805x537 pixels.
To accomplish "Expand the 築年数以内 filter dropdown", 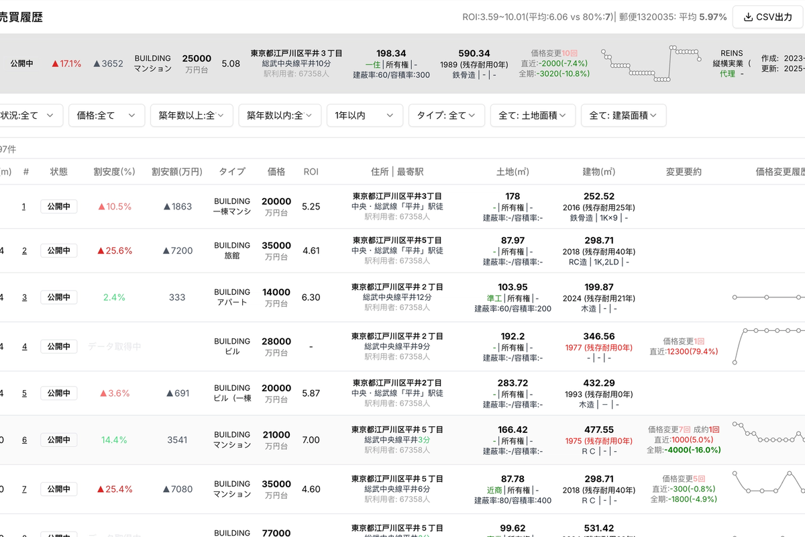I will pos(280,115).
